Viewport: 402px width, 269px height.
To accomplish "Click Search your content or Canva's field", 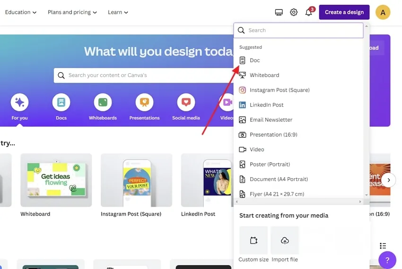I will 144,75.
